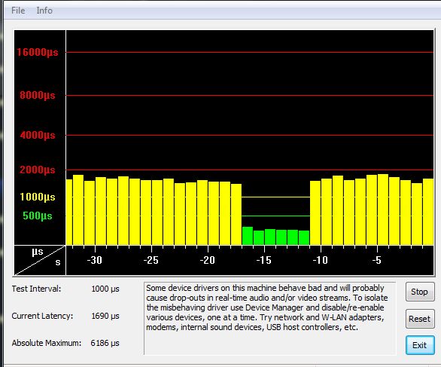The width and height of the screenshot is (441, 367).
Task: Click the 4000µs axis label
Action: [x=38, y=135]
